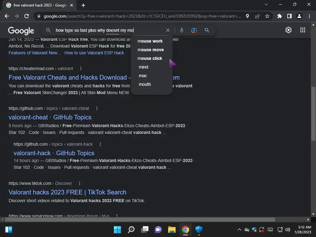Open more options for valorant-hack GitHub result

[x=100, y=144]
